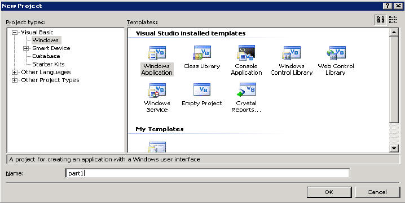Expand the Other Languages node
The height and width of the screenshot is (203, 405).
coord(15,72)
